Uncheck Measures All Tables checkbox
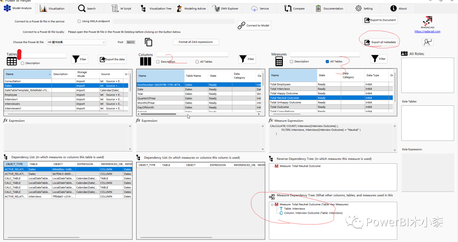The width and height of the screenshot is (458, 242). [327, 61]
